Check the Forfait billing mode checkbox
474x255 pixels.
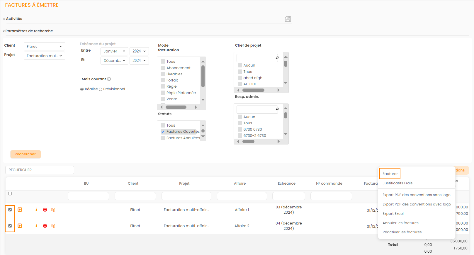pos(163,80)
